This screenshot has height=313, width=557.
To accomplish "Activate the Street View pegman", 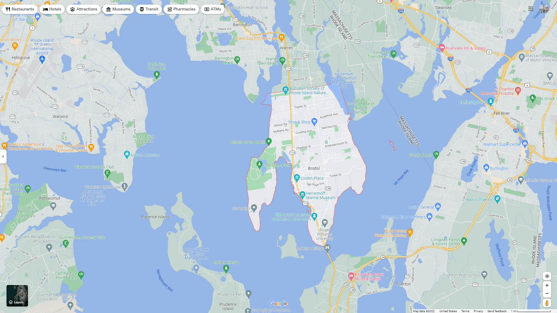I will [547, 303].
